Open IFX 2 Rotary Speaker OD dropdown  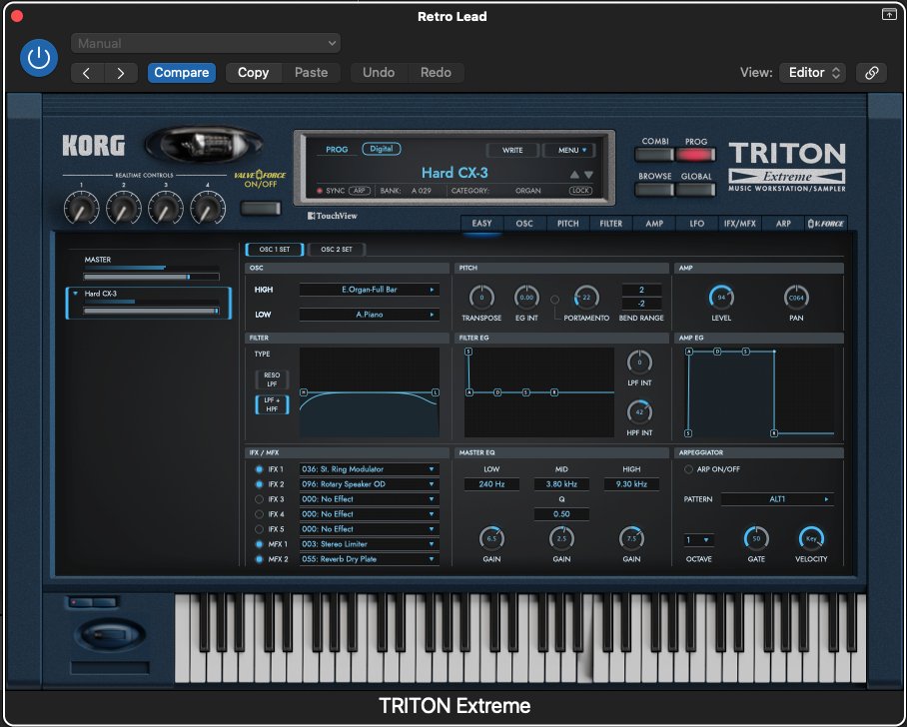click(369, 484)
